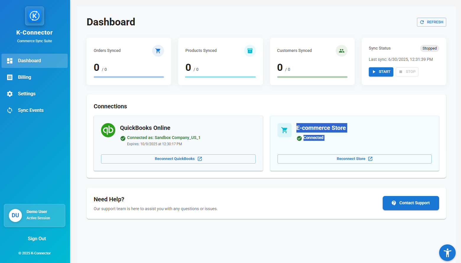Go to Settings in sidebar
Image resolution: width=461 pixels, height=263 pixels.
click(x=35, y=94)
